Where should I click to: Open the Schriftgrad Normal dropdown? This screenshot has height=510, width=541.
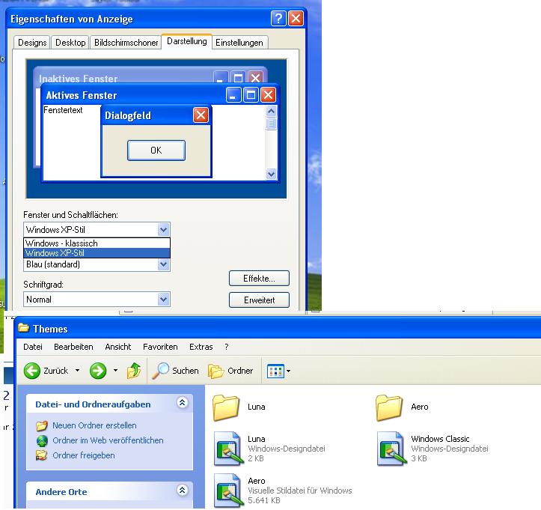pyautogui.click(x=164, y=300)
